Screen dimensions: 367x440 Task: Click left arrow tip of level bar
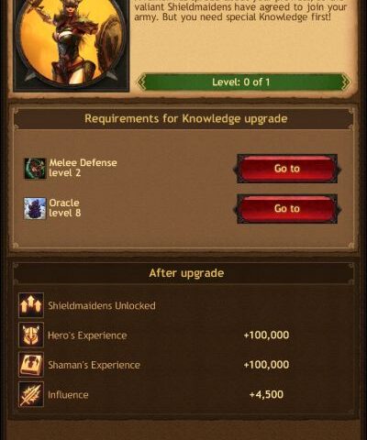141,82
